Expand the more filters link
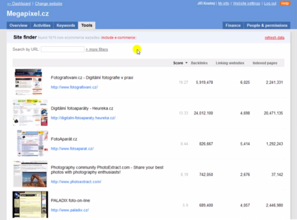Screen dimensions: 297x220 click(x=97, y=50)
